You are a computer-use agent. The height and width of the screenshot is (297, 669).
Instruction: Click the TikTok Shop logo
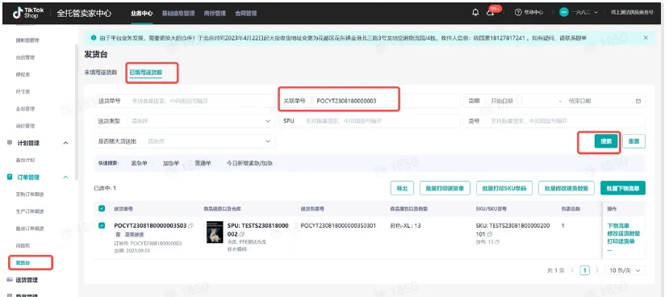27,13
